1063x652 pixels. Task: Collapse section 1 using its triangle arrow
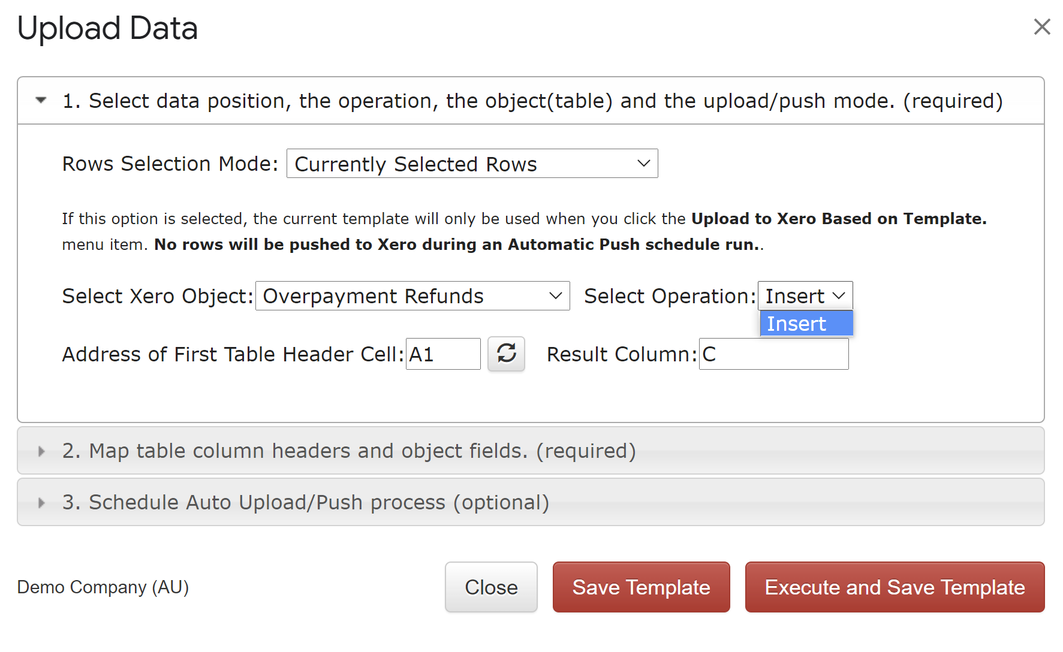(x=41, y=101)
